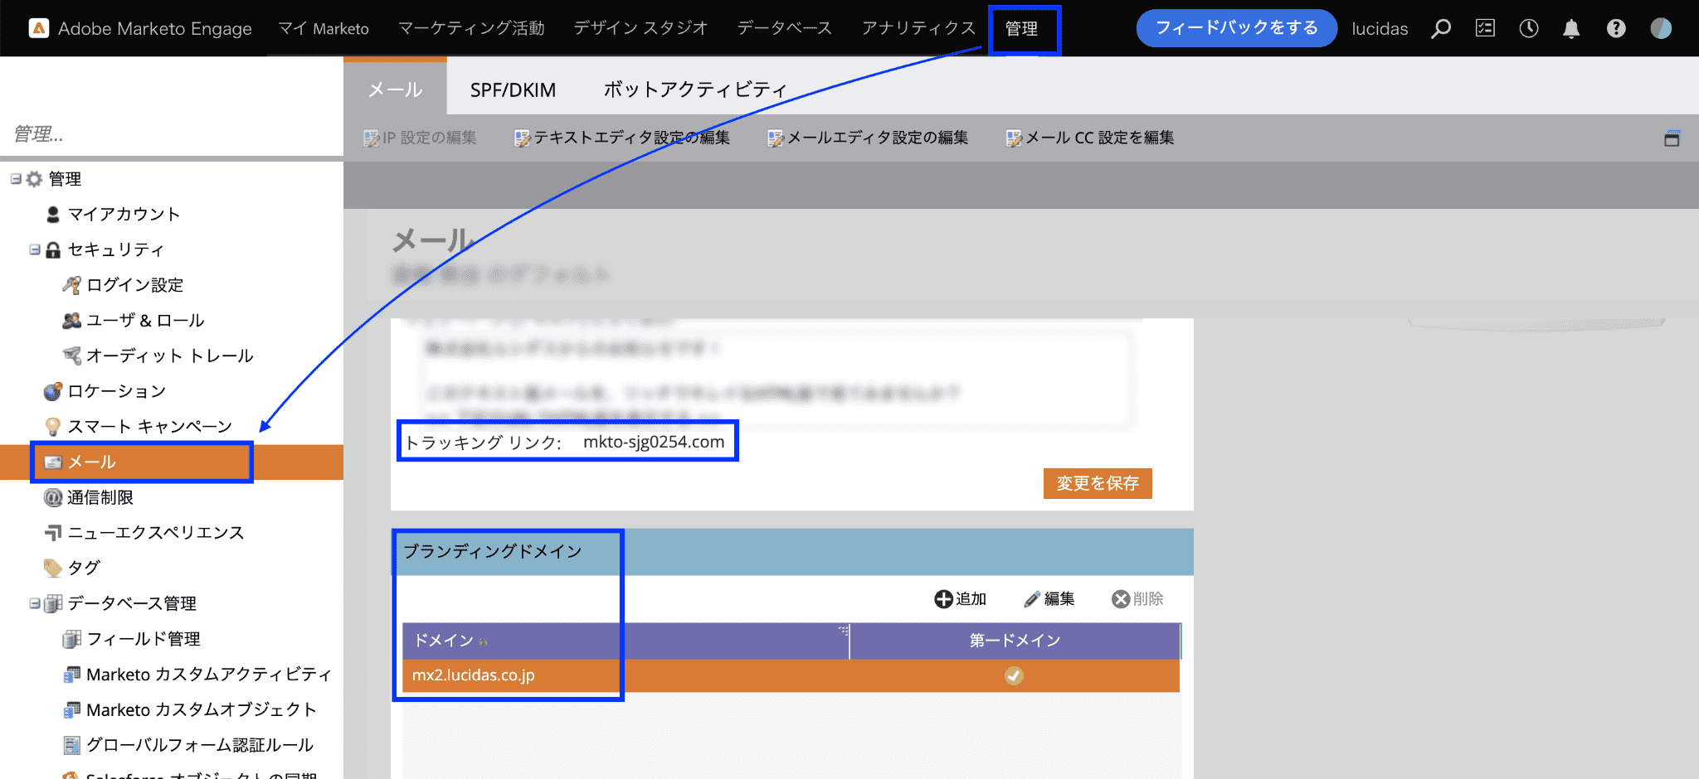
Task: Click the フィードバックをする button
Action: pos(1236,28)
